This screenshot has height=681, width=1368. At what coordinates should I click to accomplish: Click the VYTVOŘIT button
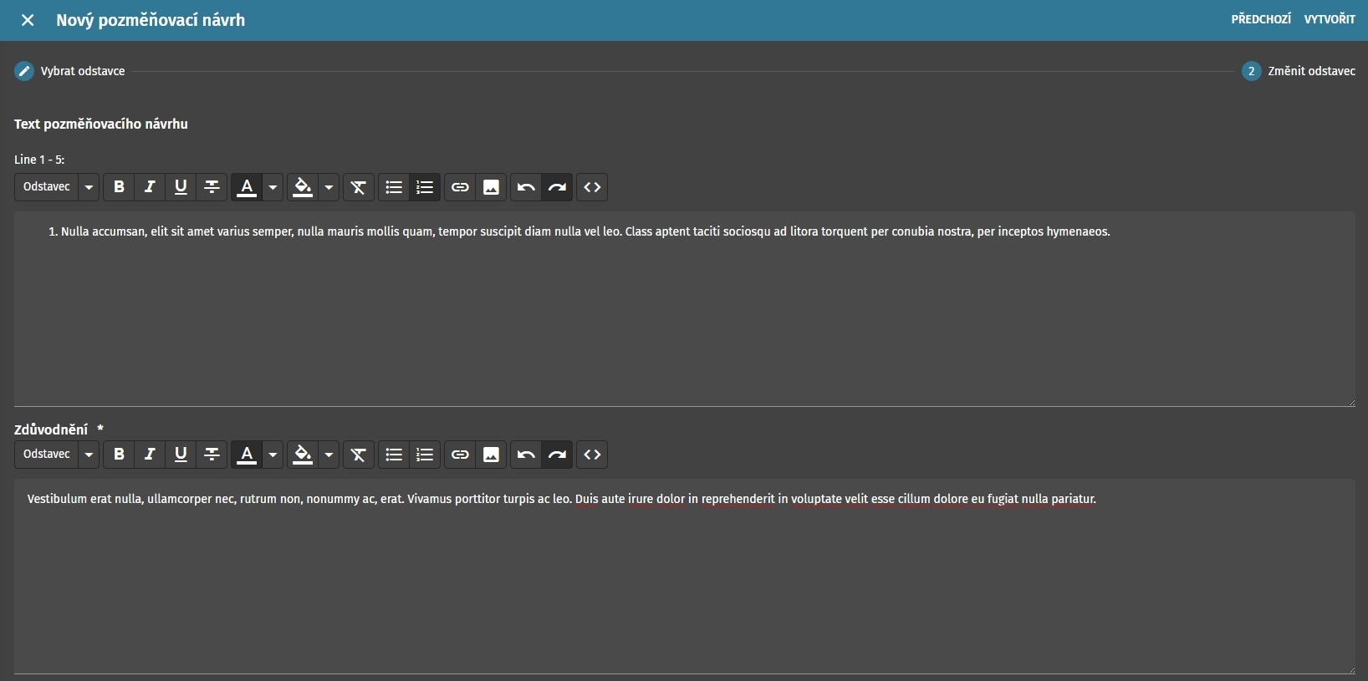click(1330, 19)
